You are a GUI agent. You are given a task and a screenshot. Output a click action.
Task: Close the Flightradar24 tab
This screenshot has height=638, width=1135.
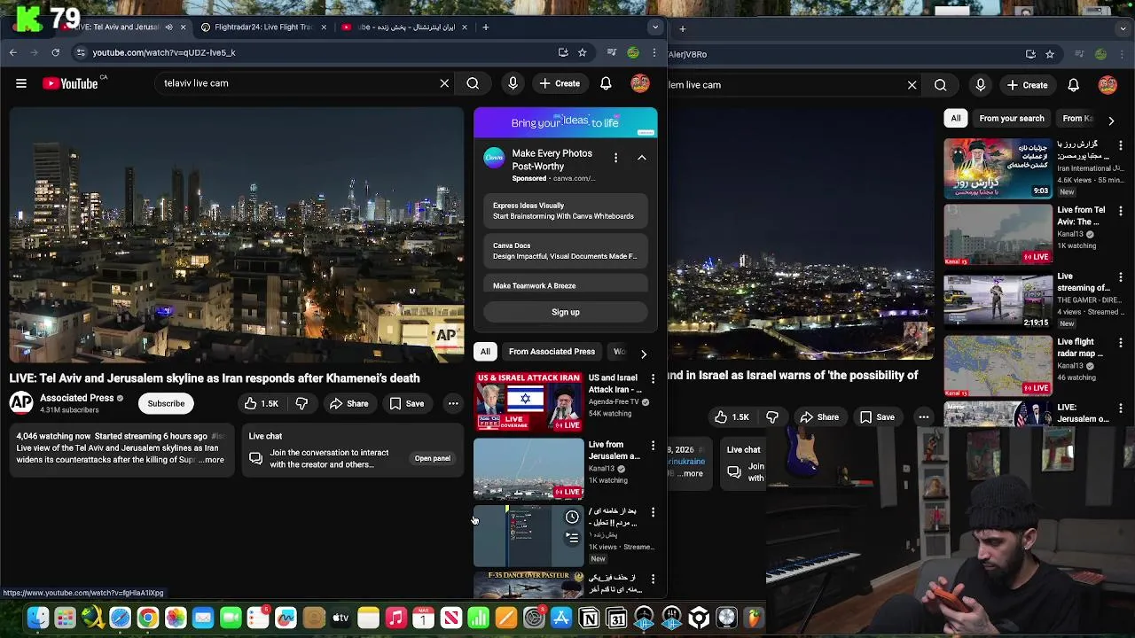click(324, 27)
